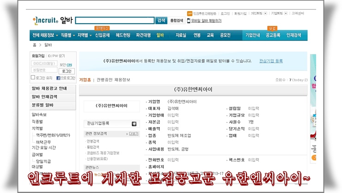
Task: Open 분류별 알바 sidebar item
Action: [53, 105]
